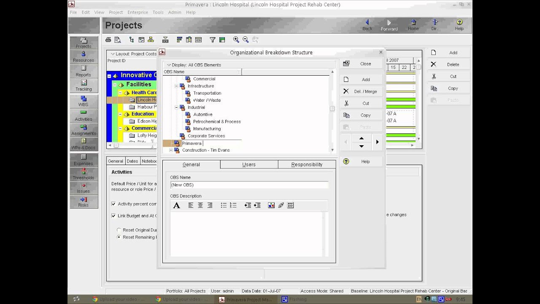540x304 pixels.
Task: Switch to the Responsibility tab
Action: 307,165
